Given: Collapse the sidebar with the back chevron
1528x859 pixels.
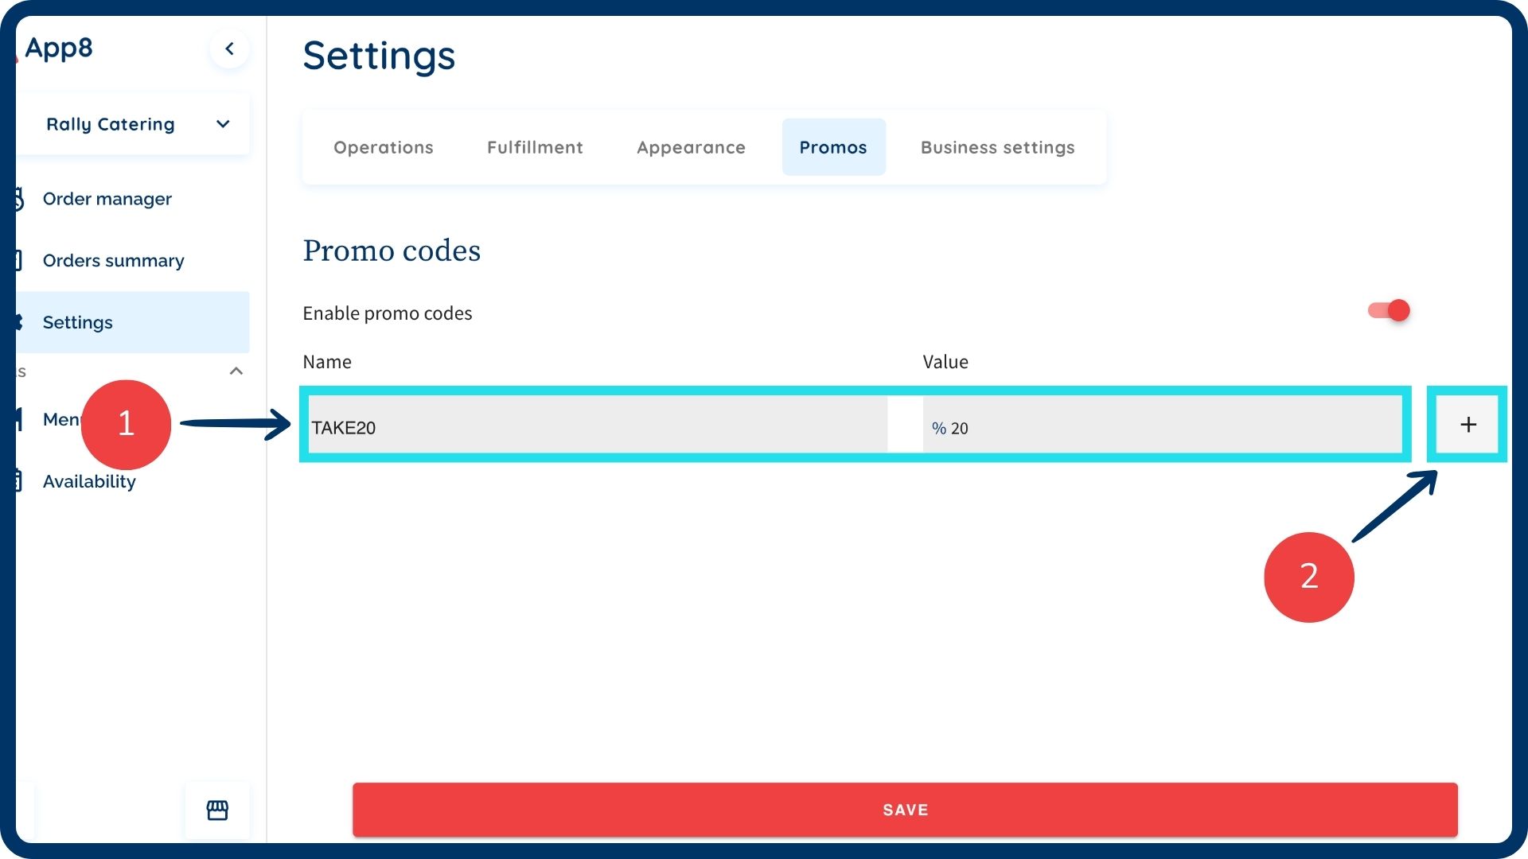Looking at the screenshot, I should click(x=229, y=49).
